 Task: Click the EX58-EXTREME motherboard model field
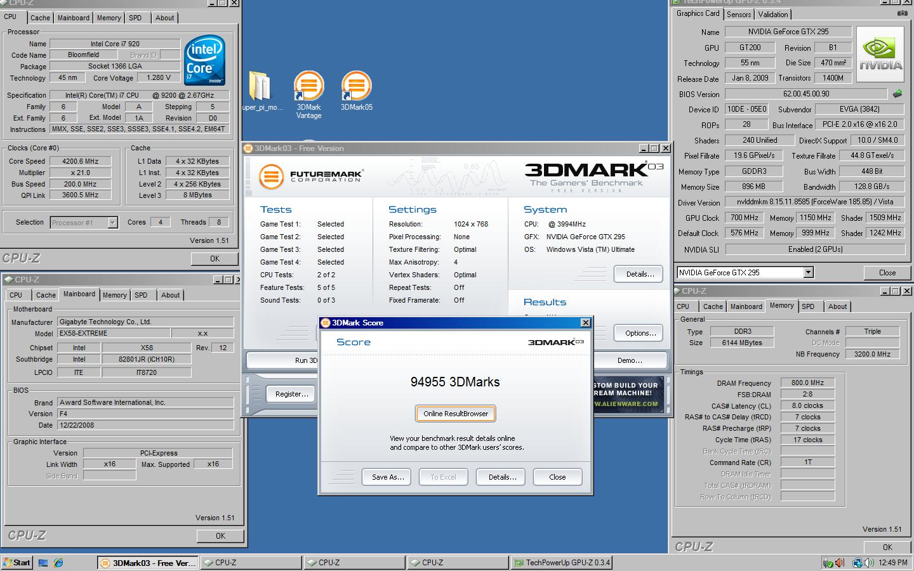point(113,333)
